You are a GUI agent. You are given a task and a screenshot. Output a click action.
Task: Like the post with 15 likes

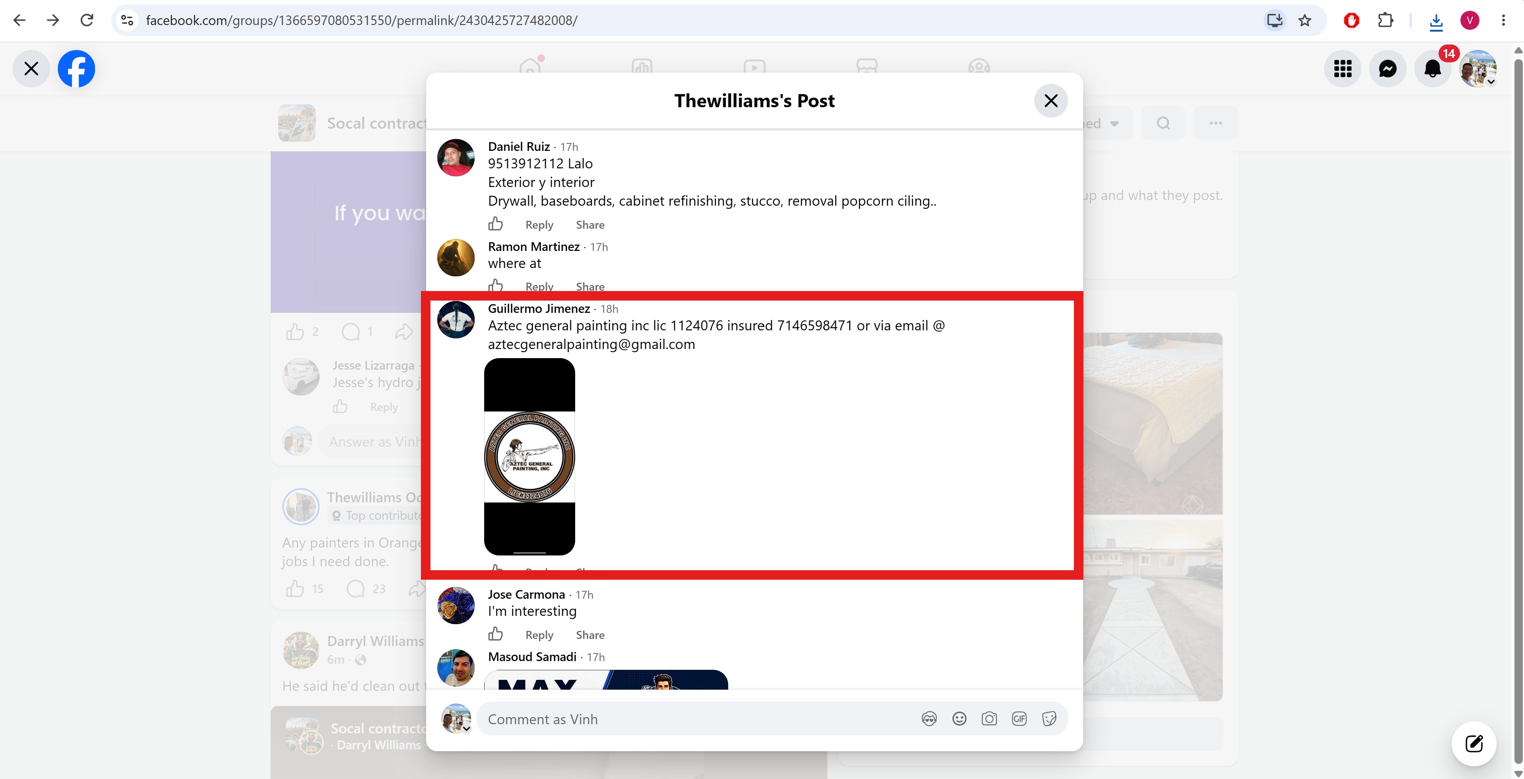[x=295, y=589]
